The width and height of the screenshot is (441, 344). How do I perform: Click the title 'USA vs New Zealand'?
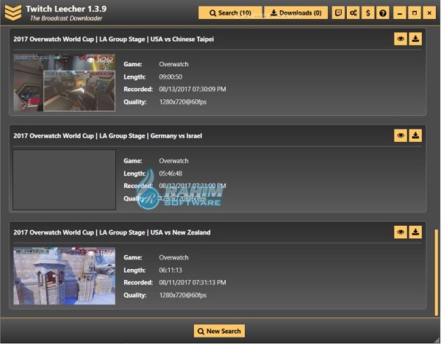pyautogui.click(x=180, y=232)
